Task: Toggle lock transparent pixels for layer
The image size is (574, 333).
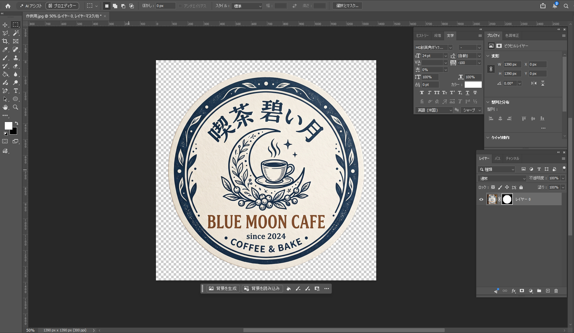Action: [493, 187]
